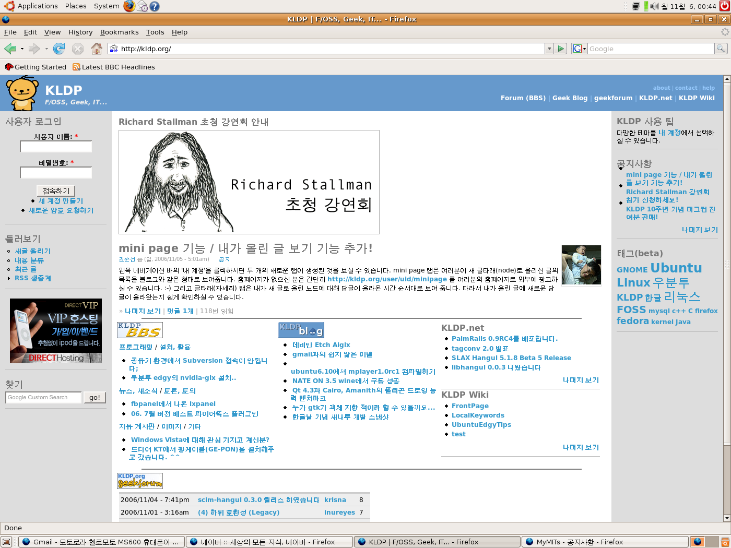This screenshot has height=548, width=731.
Task: Open the search engine chooser dropdown
Action: [x=580, y=49]
